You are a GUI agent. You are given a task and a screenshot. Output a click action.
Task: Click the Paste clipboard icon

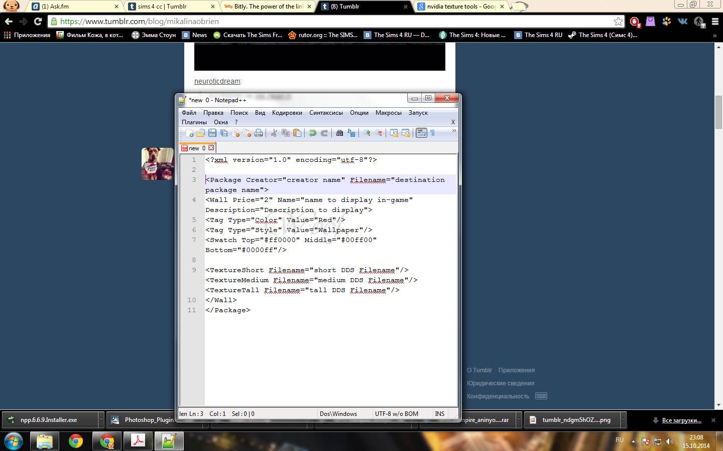pos(297,133)
